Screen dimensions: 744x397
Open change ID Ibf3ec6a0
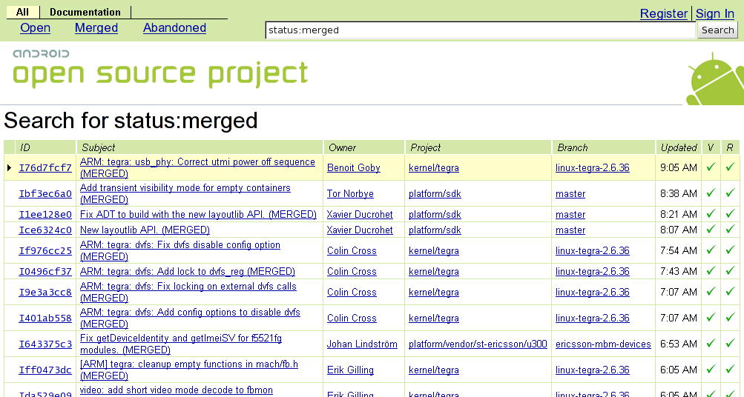coord(45,194)
